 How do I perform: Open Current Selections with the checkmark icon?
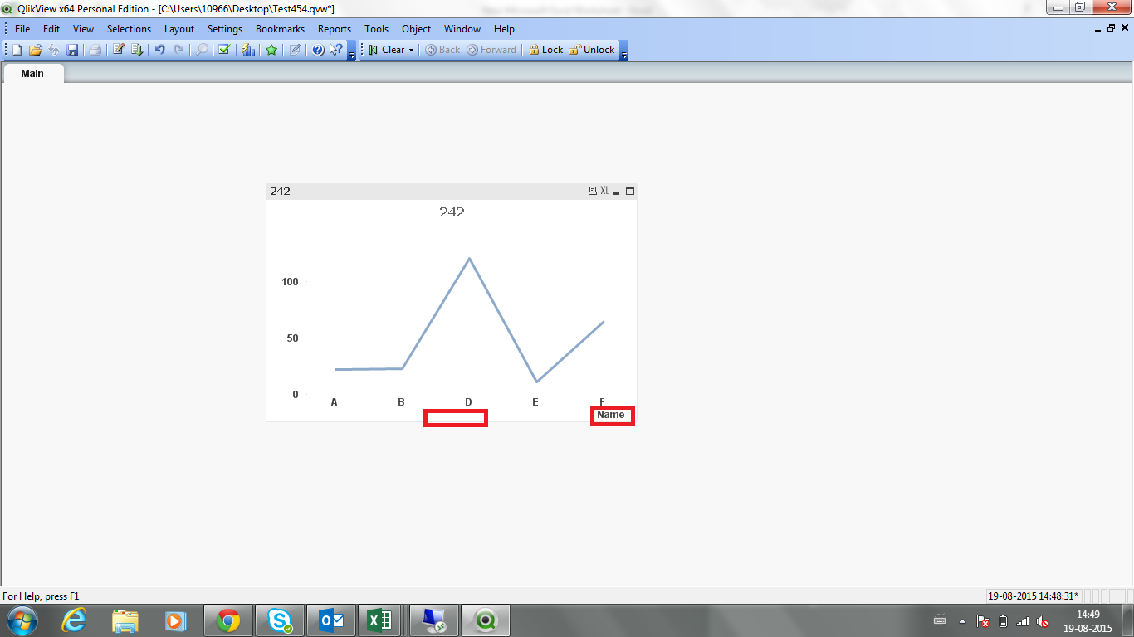[x=224, y=50]
